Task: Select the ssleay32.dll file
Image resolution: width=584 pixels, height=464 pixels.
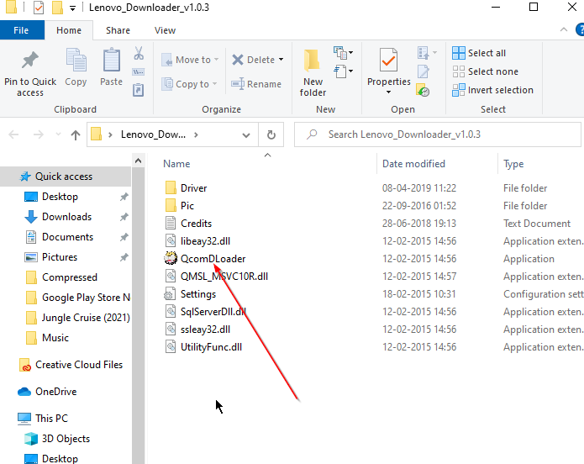Action: (x=205, y=329)
